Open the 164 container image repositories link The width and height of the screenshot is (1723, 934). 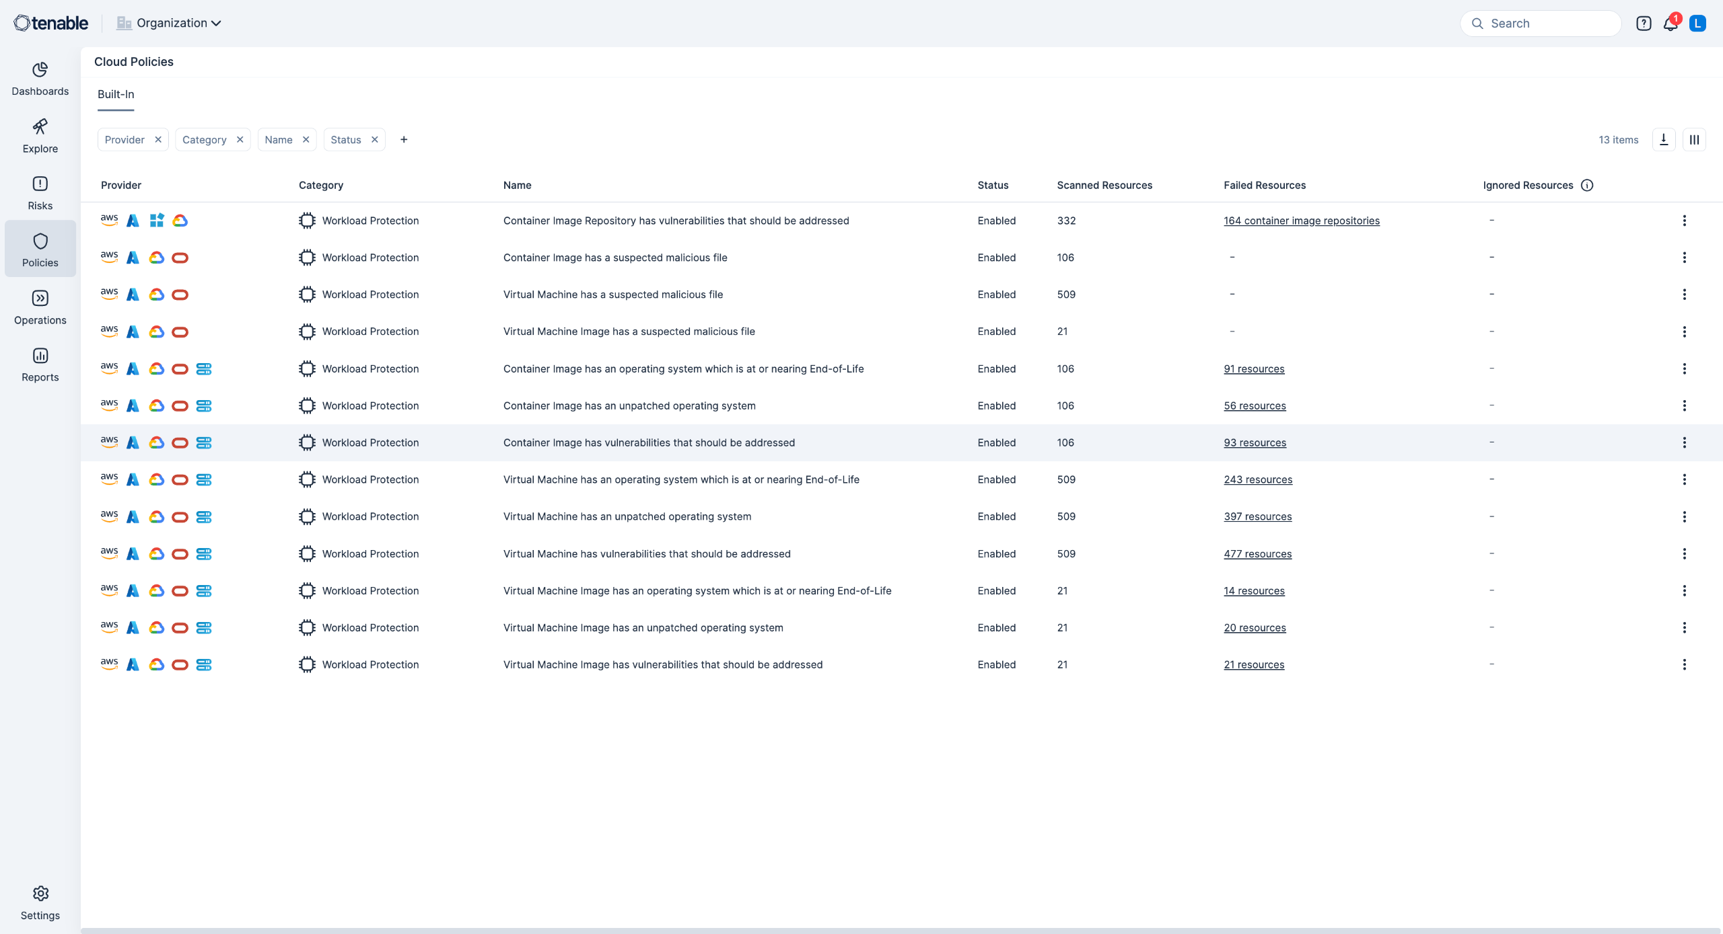[x=1301, y=221]
